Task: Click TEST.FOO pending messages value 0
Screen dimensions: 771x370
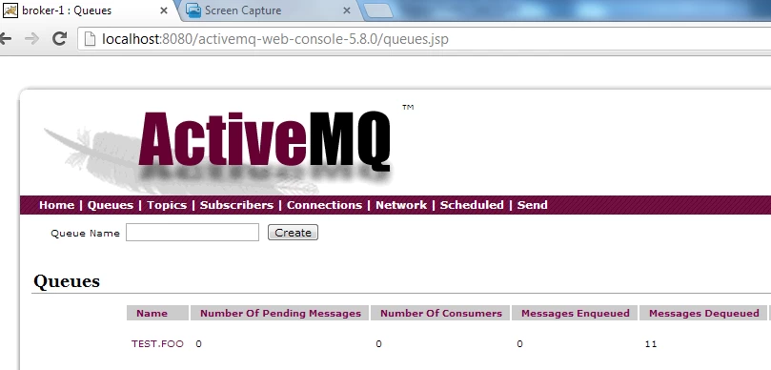Action: 198,344
